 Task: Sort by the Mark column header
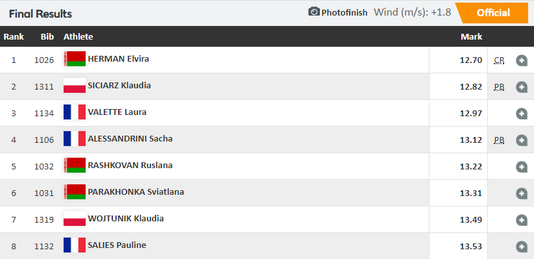coord(471,36)
